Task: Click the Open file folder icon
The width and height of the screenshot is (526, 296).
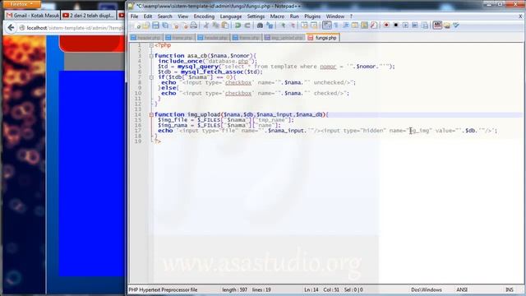Action: 146,25
